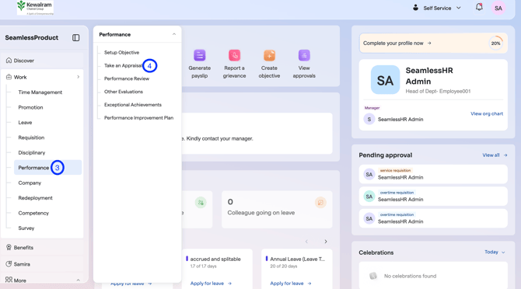The width and height of the screenshot is (521, 289).
Task: Click the colleague going on leave icon
Action: (x=320, y=203)
